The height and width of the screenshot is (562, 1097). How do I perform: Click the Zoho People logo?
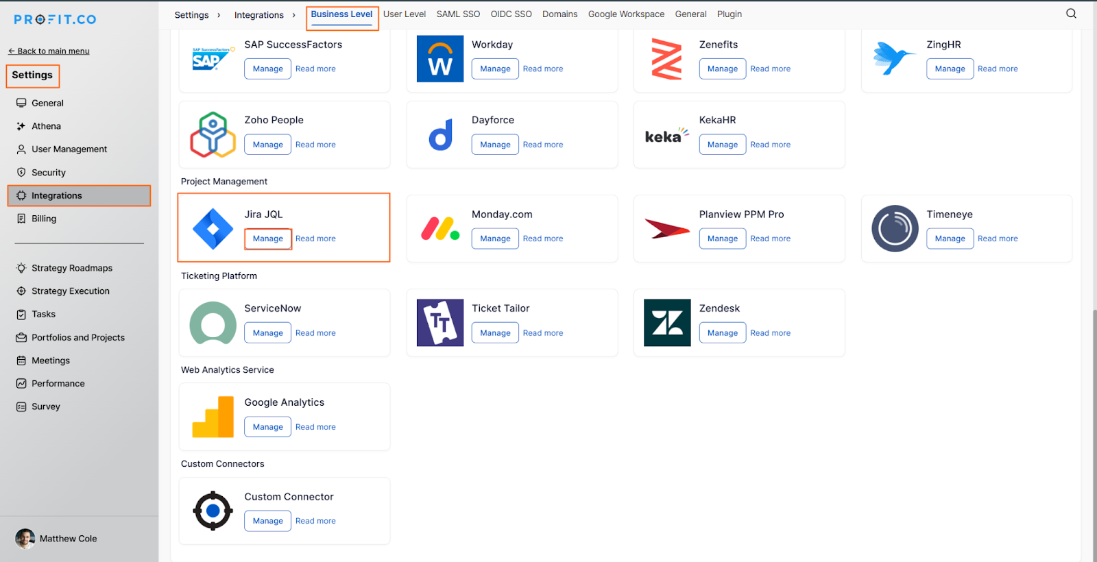point(213,135)
